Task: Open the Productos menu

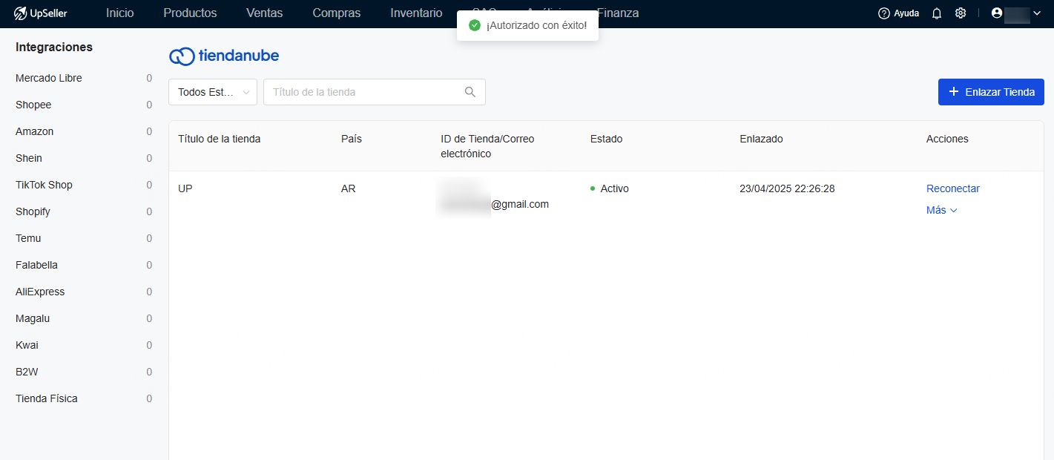Action: pos(190,13)
